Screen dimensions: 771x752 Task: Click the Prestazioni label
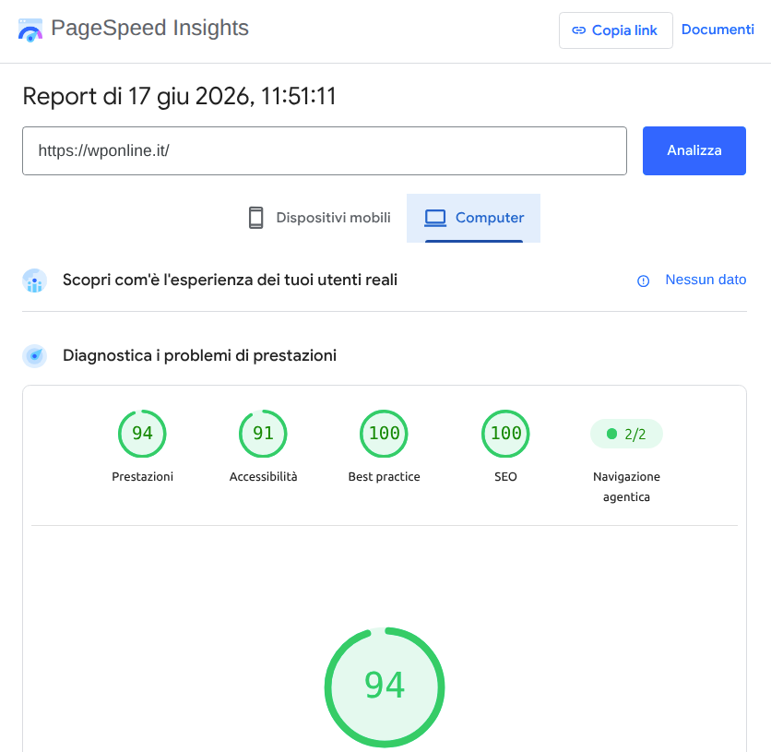click(x=143, y=477)
